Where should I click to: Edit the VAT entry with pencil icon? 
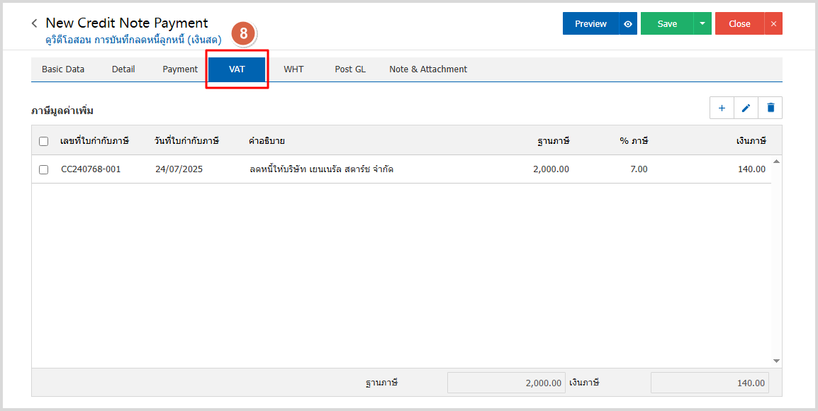pyautogui.click(x=746, y=108)
